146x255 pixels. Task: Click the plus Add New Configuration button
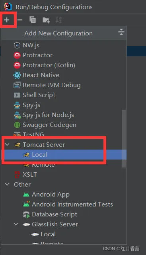click(x=7, y=20)
